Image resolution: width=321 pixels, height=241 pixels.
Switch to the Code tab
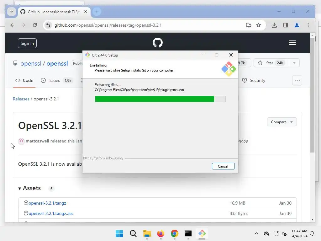(24, 80)
